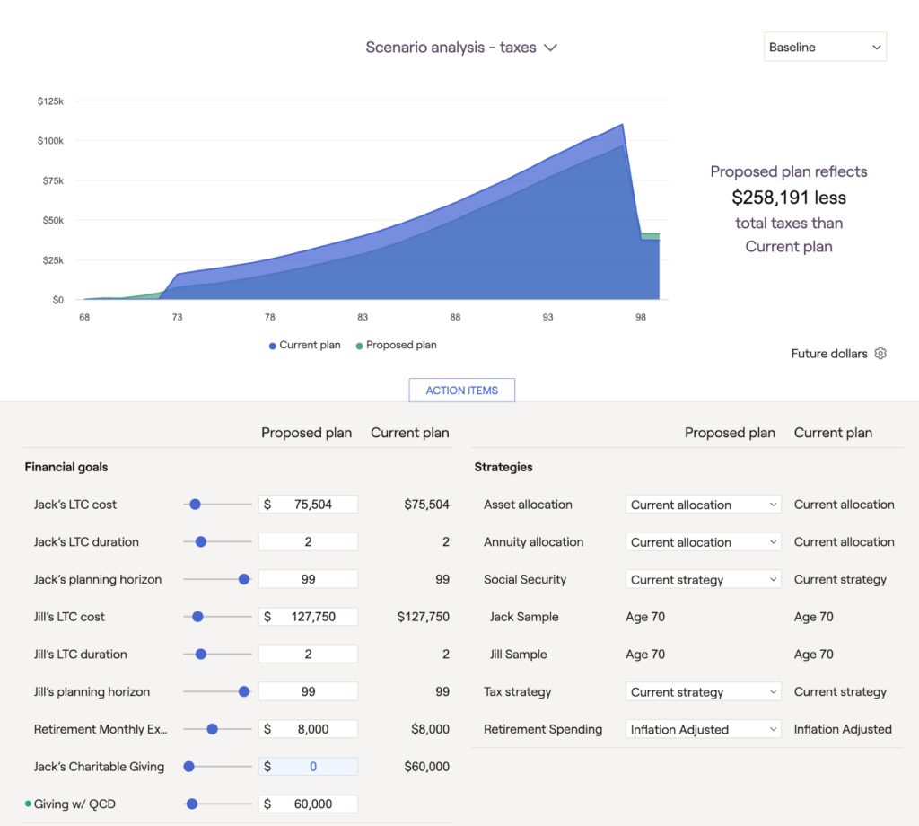This screenshot has height=826, width=919.
Task: Expand the Social Security strategy dropdown
Action: pyautogui.click(x=703, y=580)
